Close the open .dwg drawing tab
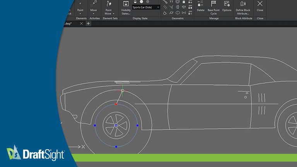297x167 pixels. point(81,24)
